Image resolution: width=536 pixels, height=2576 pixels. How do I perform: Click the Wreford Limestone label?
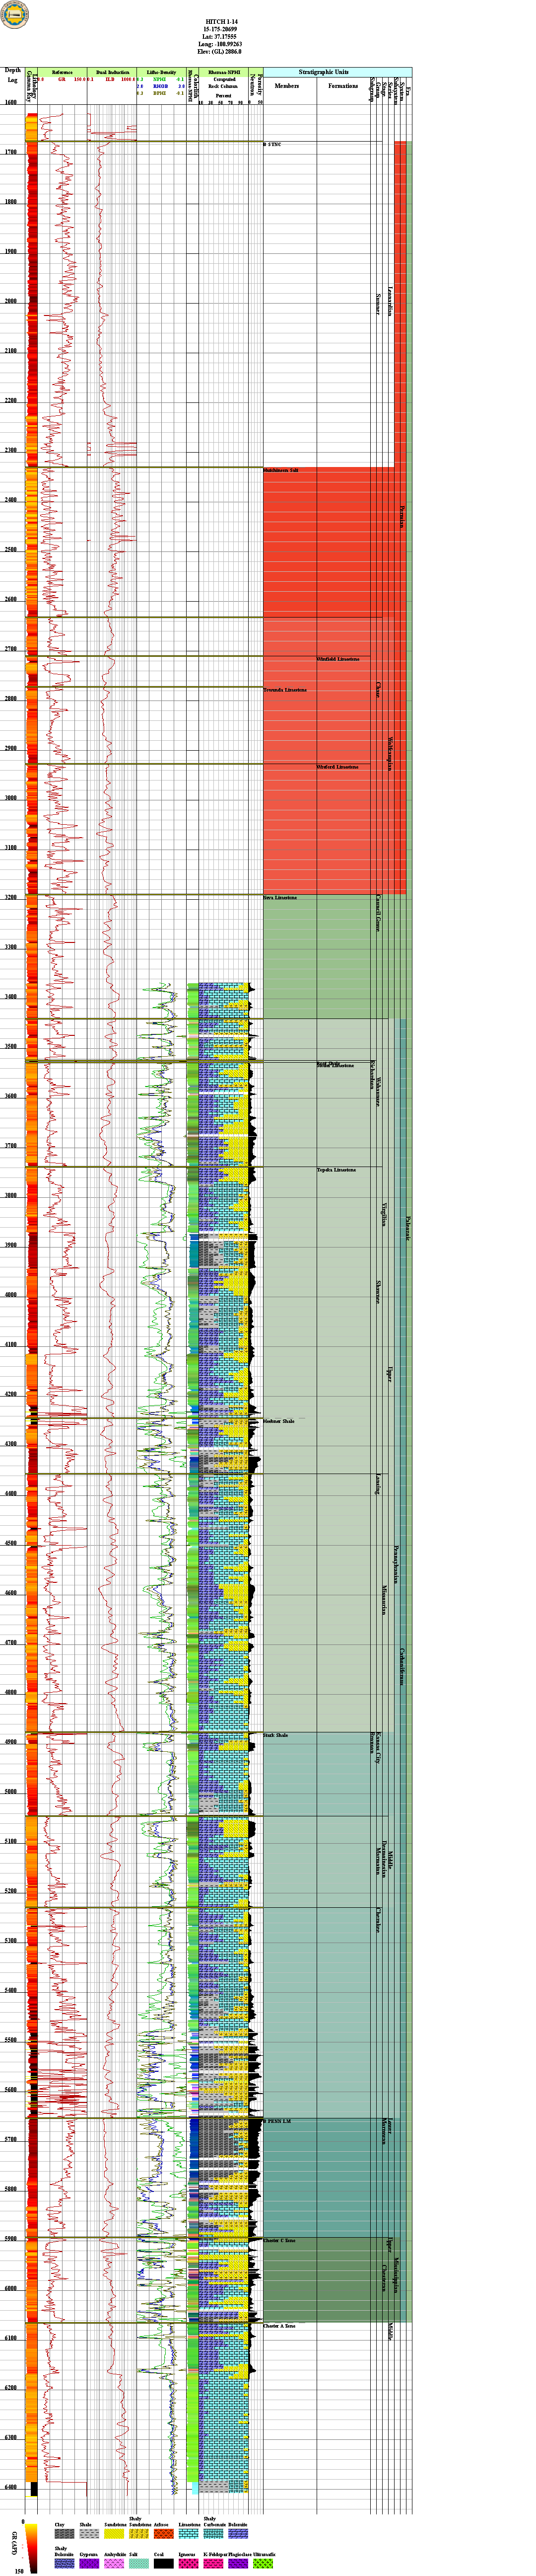(x=337, y=767)
